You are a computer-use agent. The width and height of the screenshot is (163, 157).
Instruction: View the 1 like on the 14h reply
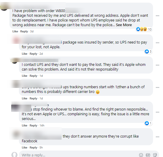[148, 123]
